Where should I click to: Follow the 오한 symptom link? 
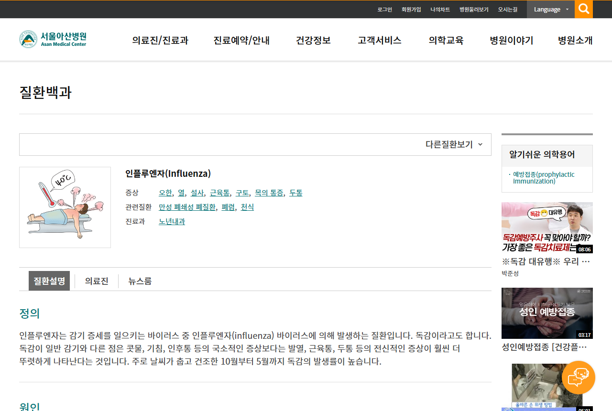[165, 193]
